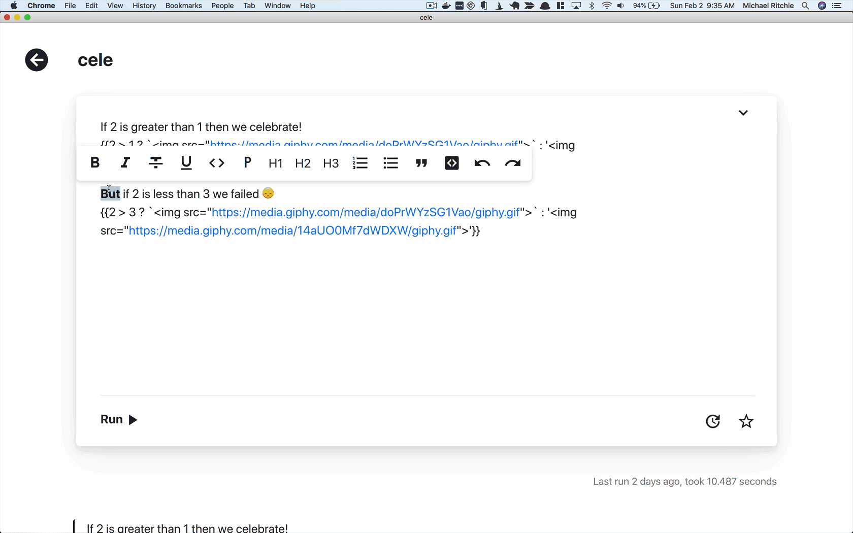Click the back arrow button
Viewport: 853px width, 533px height.
[x=37, y=60]
